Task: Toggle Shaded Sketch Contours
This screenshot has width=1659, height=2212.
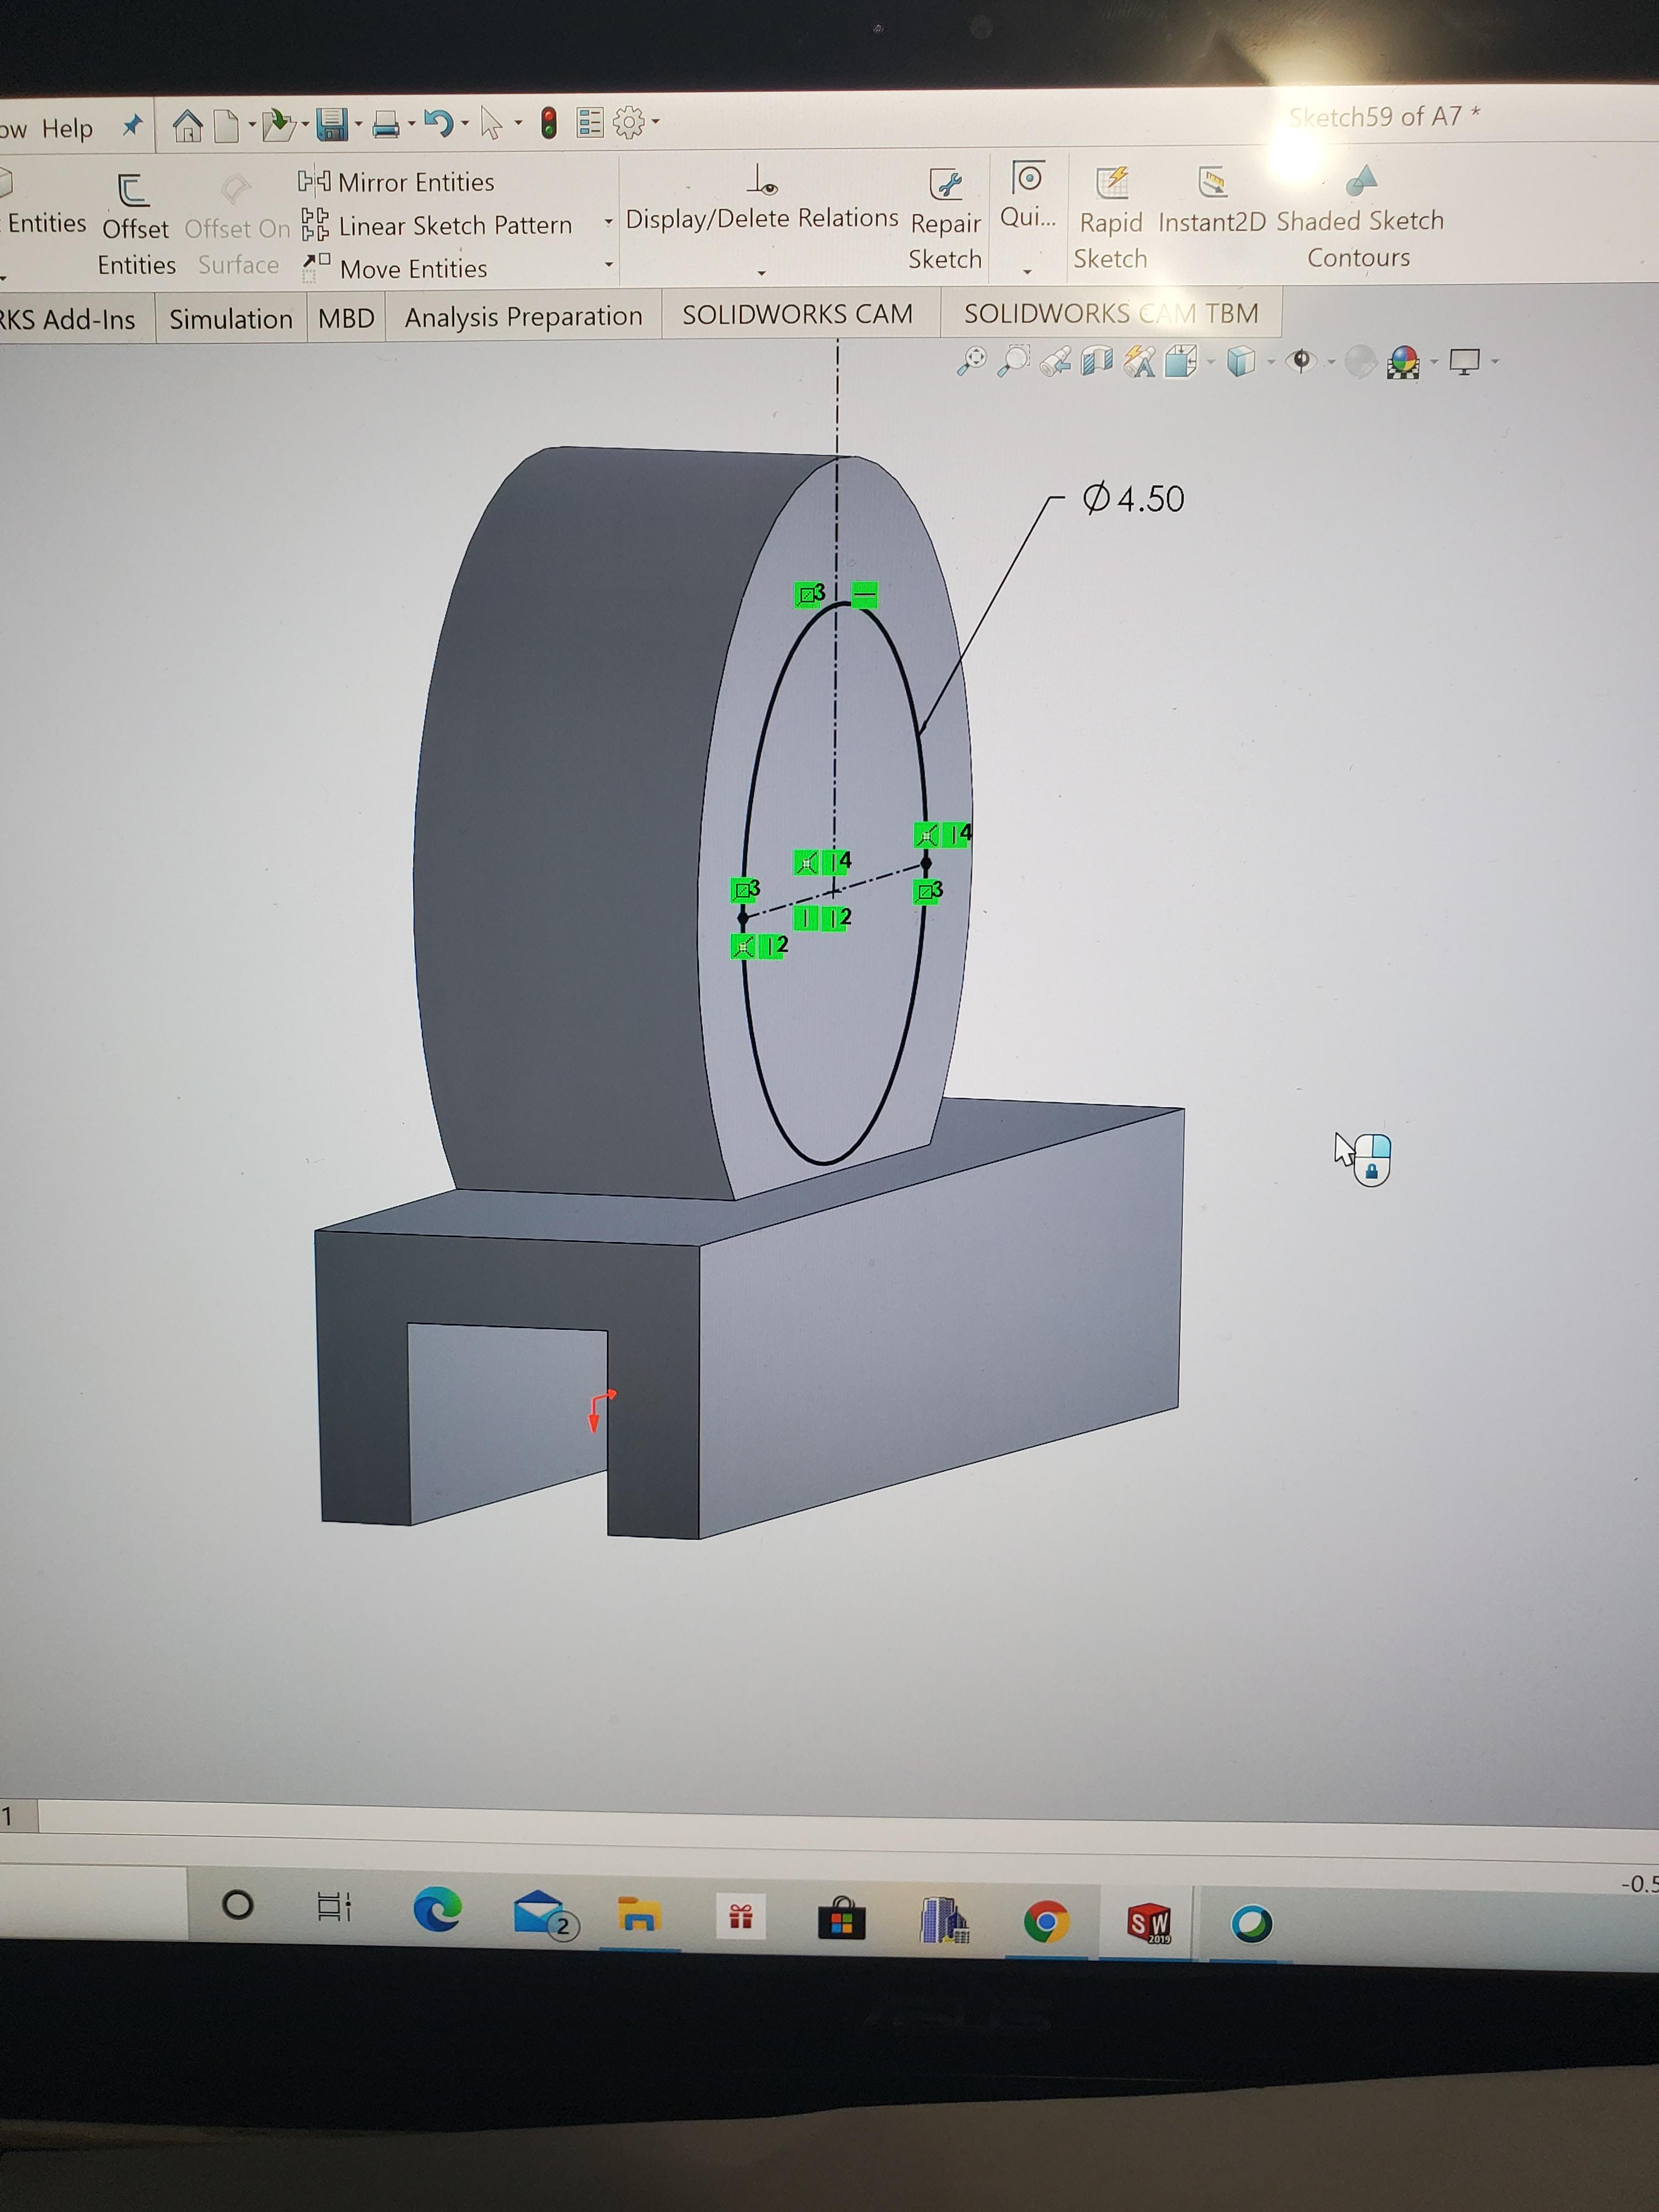Action: [1359, 221]
